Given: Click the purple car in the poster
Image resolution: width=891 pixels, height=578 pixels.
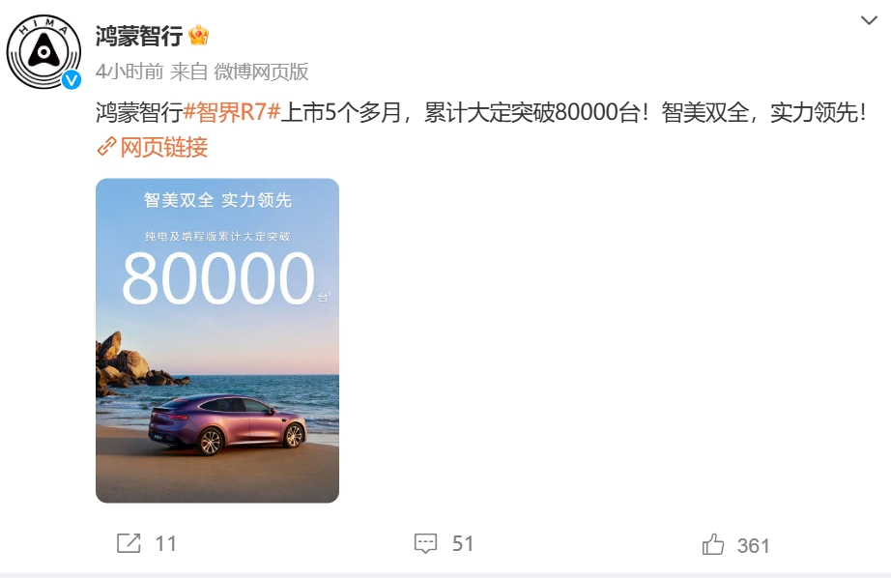Looking at the screenshot, I should coord(227,424).
